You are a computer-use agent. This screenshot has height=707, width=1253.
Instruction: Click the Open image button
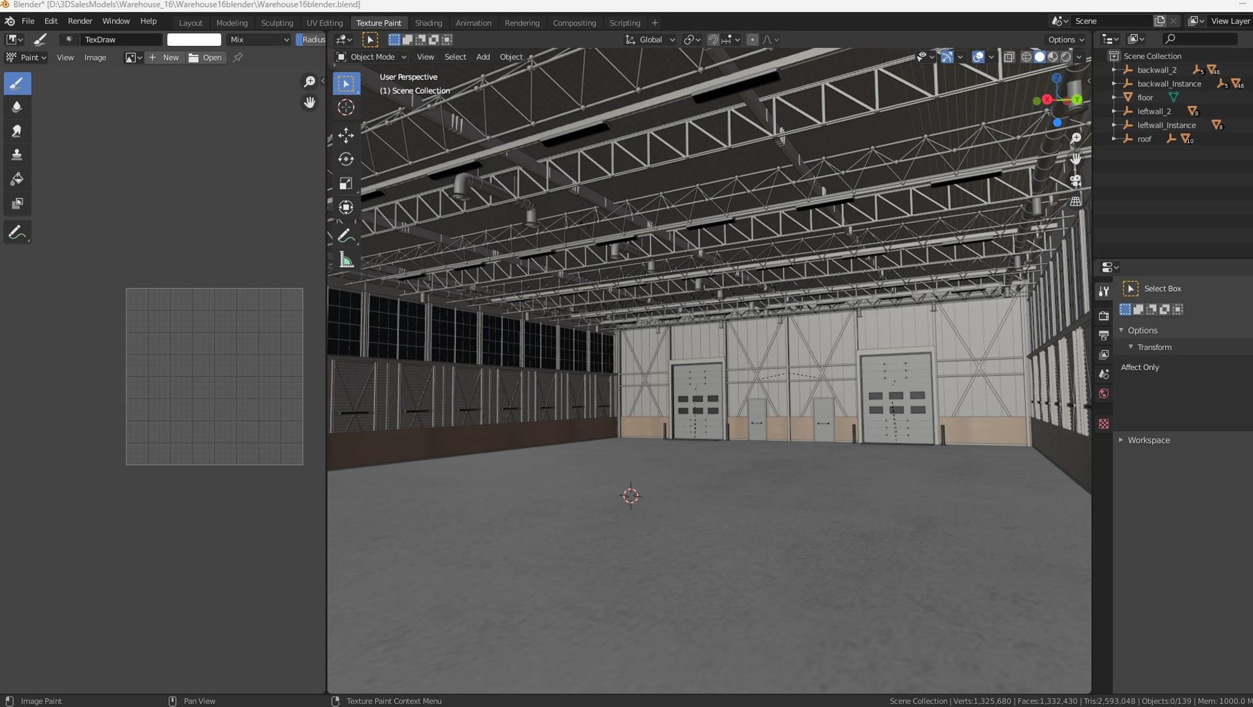205,58
